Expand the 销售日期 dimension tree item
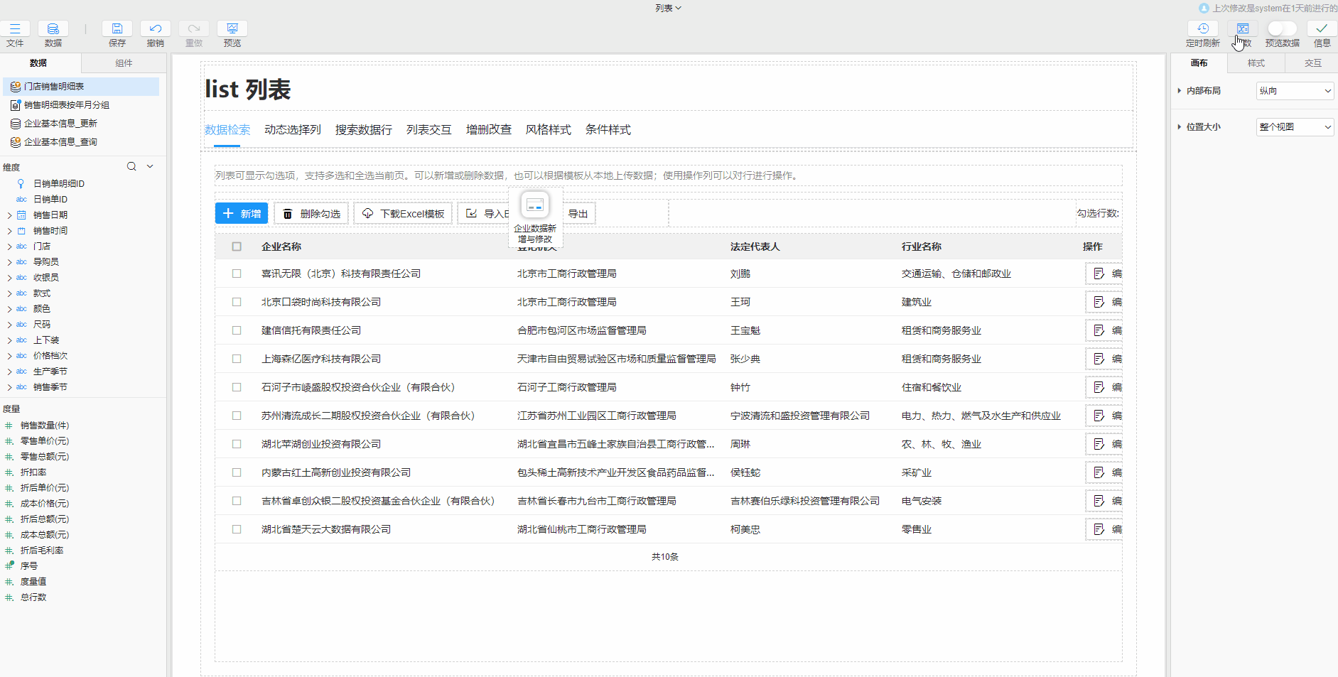Screen dimensions: 1338x677 click(9, 215)
